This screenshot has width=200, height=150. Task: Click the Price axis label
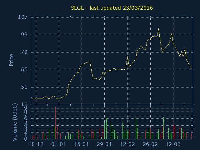point(11,60)
